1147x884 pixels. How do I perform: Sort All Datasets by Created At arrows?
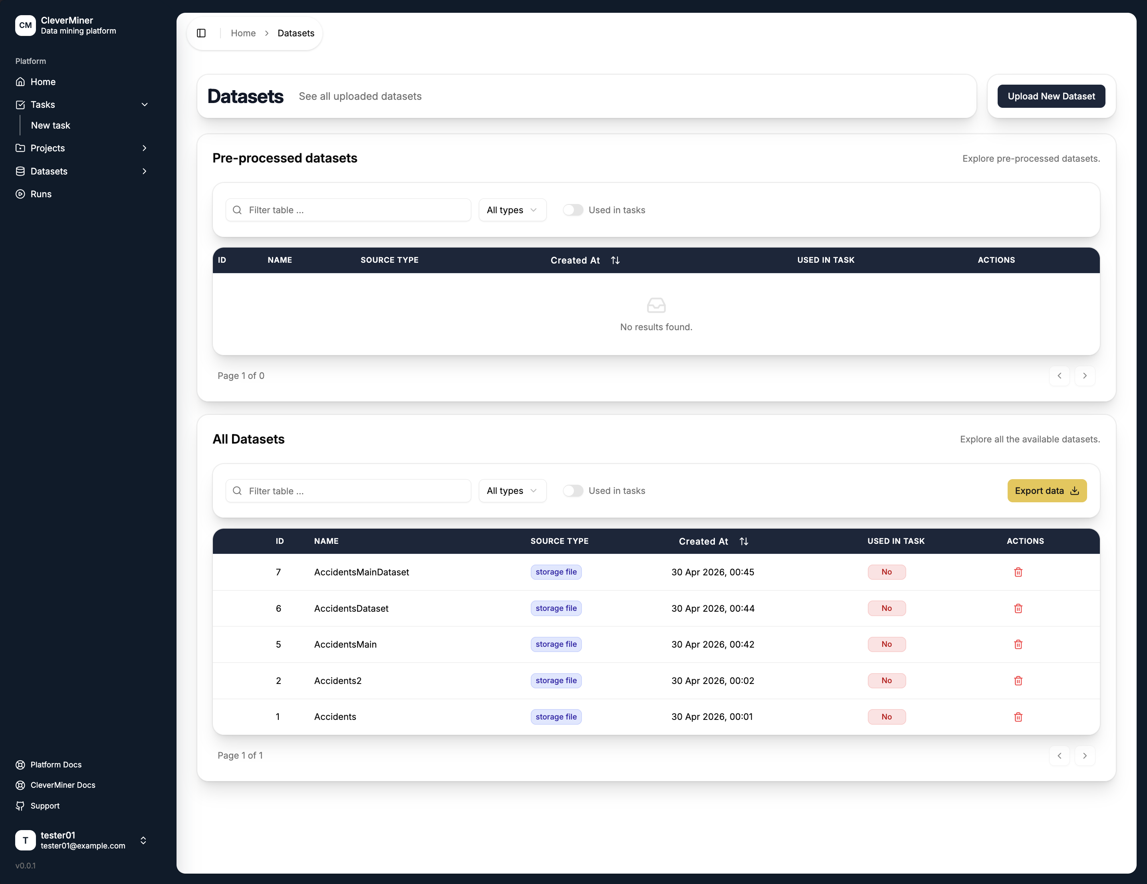744,541
